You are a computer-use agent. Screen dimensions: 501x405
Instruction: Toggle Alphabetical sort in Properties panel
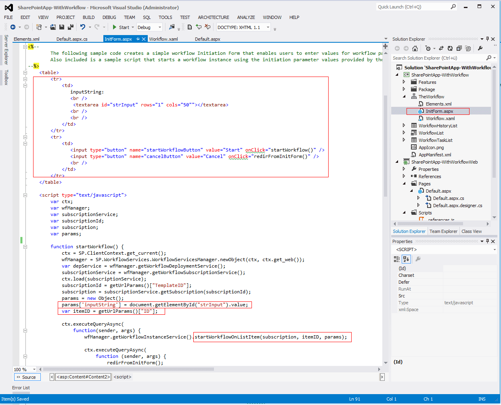(x=406, y=259)
